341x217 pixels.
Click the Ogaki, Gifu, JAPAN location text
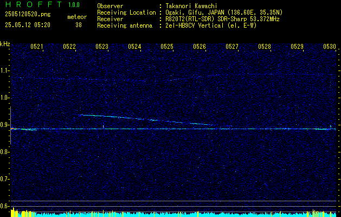click(224, 12)
